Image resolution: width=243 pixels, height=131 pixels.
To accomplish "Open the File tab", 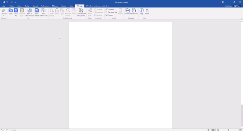I will click(4, 6).
